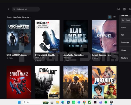
Task: Open the gift redeem icon
Action: (124, 9)
